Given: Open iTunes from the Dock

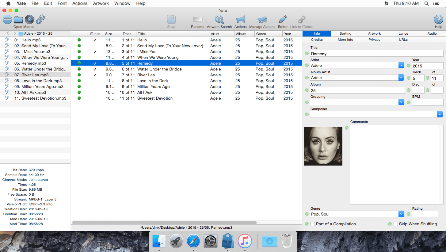Looking at the screenshot, I should (x=245, y=241).
